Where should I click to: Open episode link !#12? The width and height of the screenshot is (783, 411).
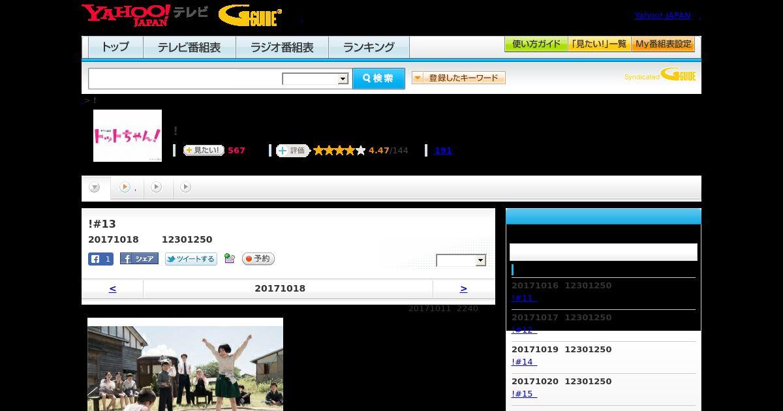[x=524, y=330]
